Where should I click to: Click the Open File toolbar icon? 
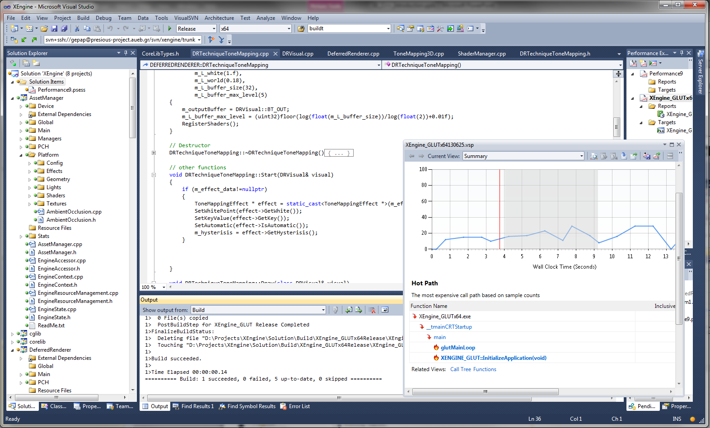coord(44,28)
